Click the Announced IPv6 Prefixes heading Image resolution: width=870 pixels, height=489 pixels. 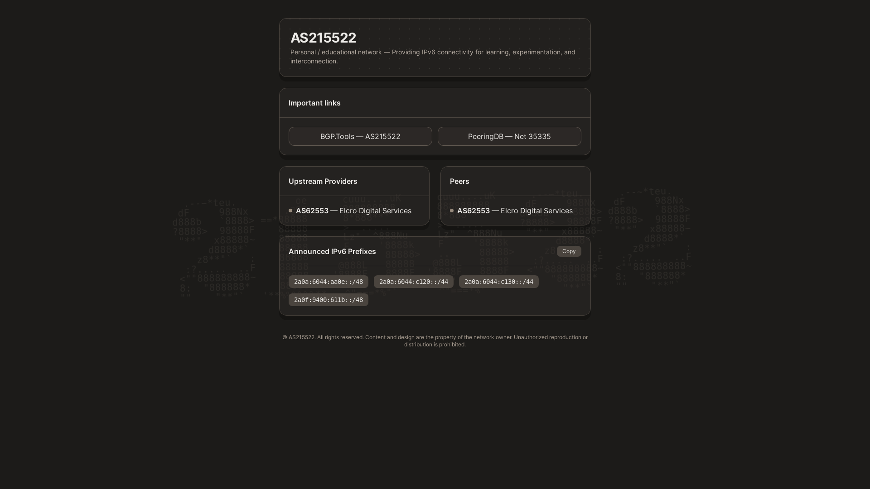[x=332, y=251]
